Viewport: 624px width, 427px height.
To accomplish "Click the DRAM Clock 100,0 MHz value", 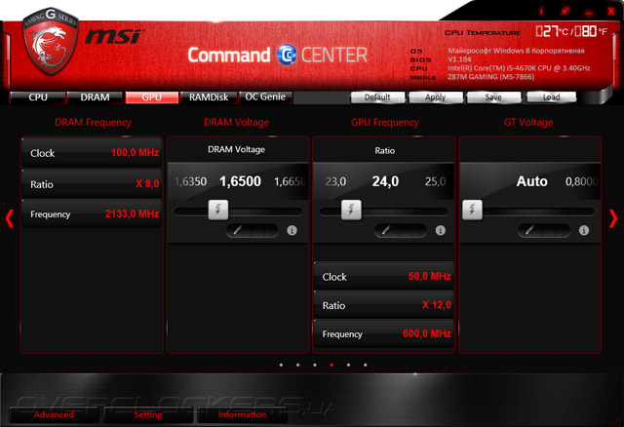I will [x=135, y=152].
